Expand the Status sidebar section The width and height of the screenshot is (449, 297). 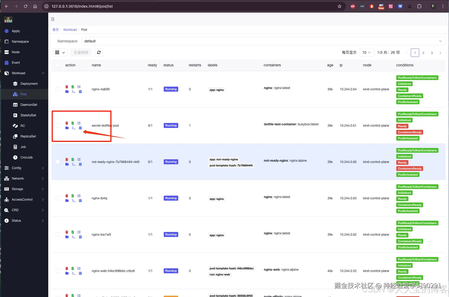tap(24, 221)
